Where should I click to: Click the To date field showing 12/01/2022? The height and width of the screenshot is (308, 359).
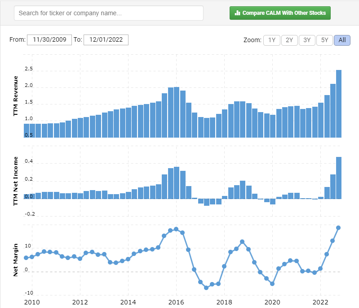(106, 39)
